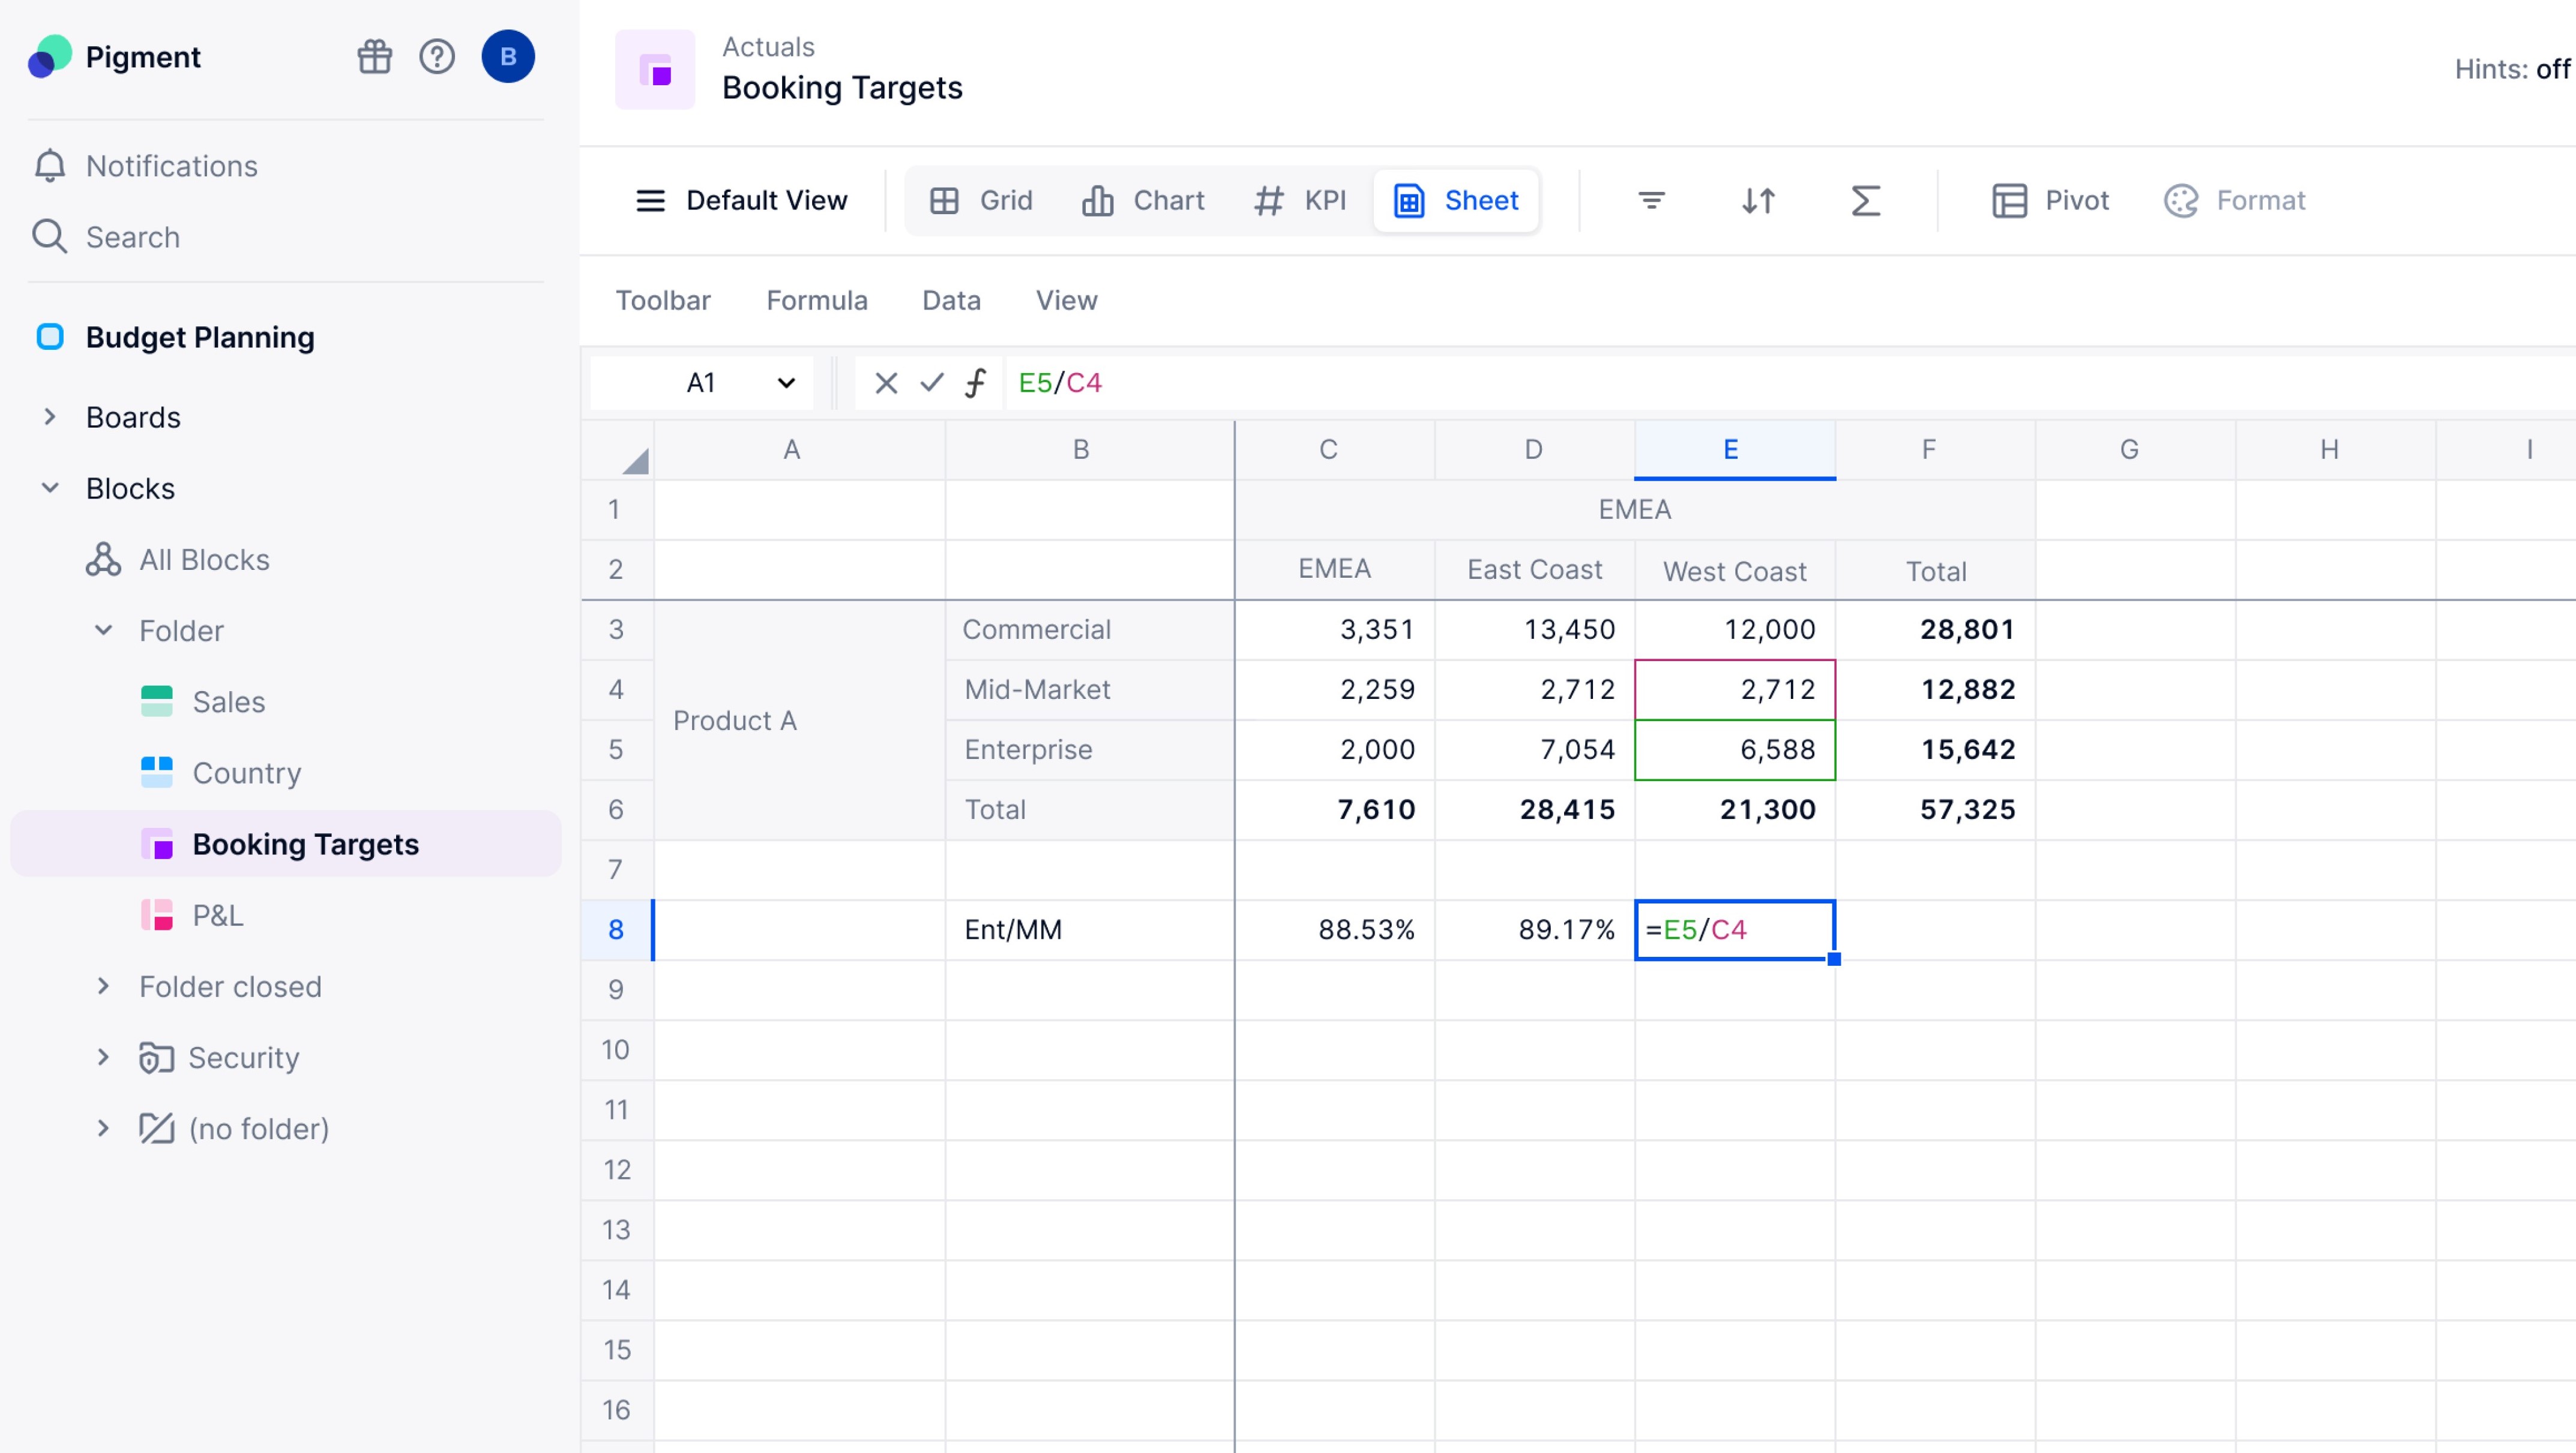Viewport: 2576px width, 1453px height.
Task: Click the filter icon
Action: pos(1652,200)
